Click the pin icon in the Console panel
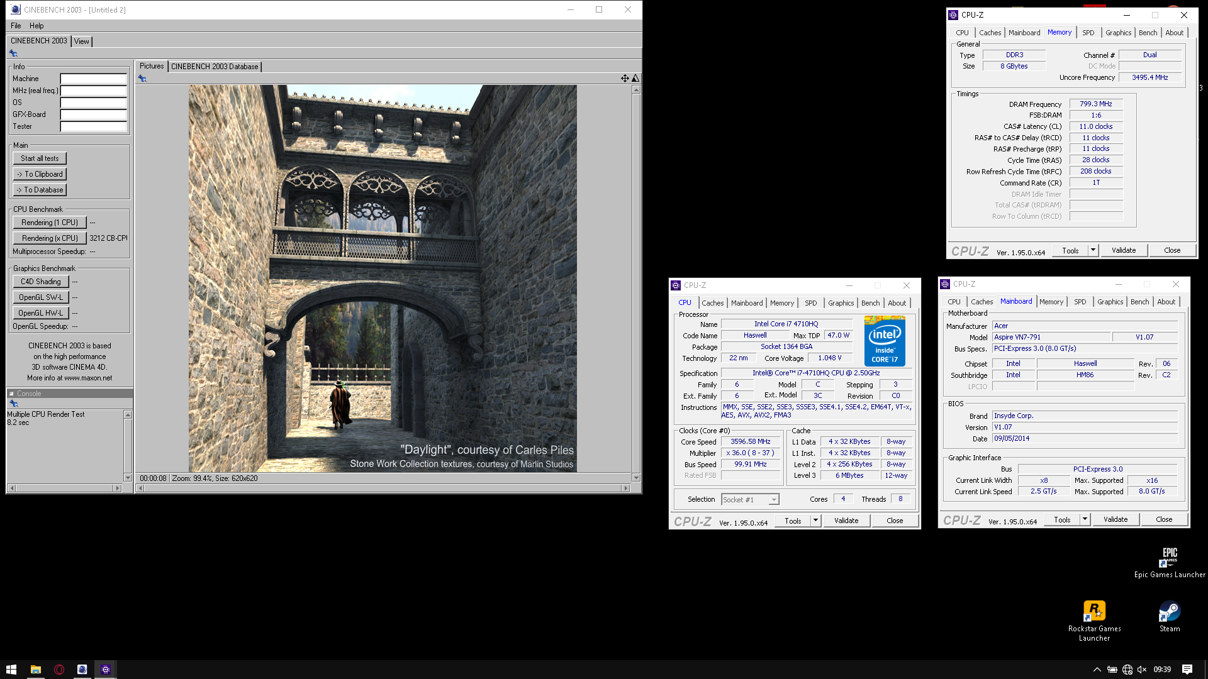Image resolution: width=1208 pixels, height=679 pixels. tap(13, 404)
